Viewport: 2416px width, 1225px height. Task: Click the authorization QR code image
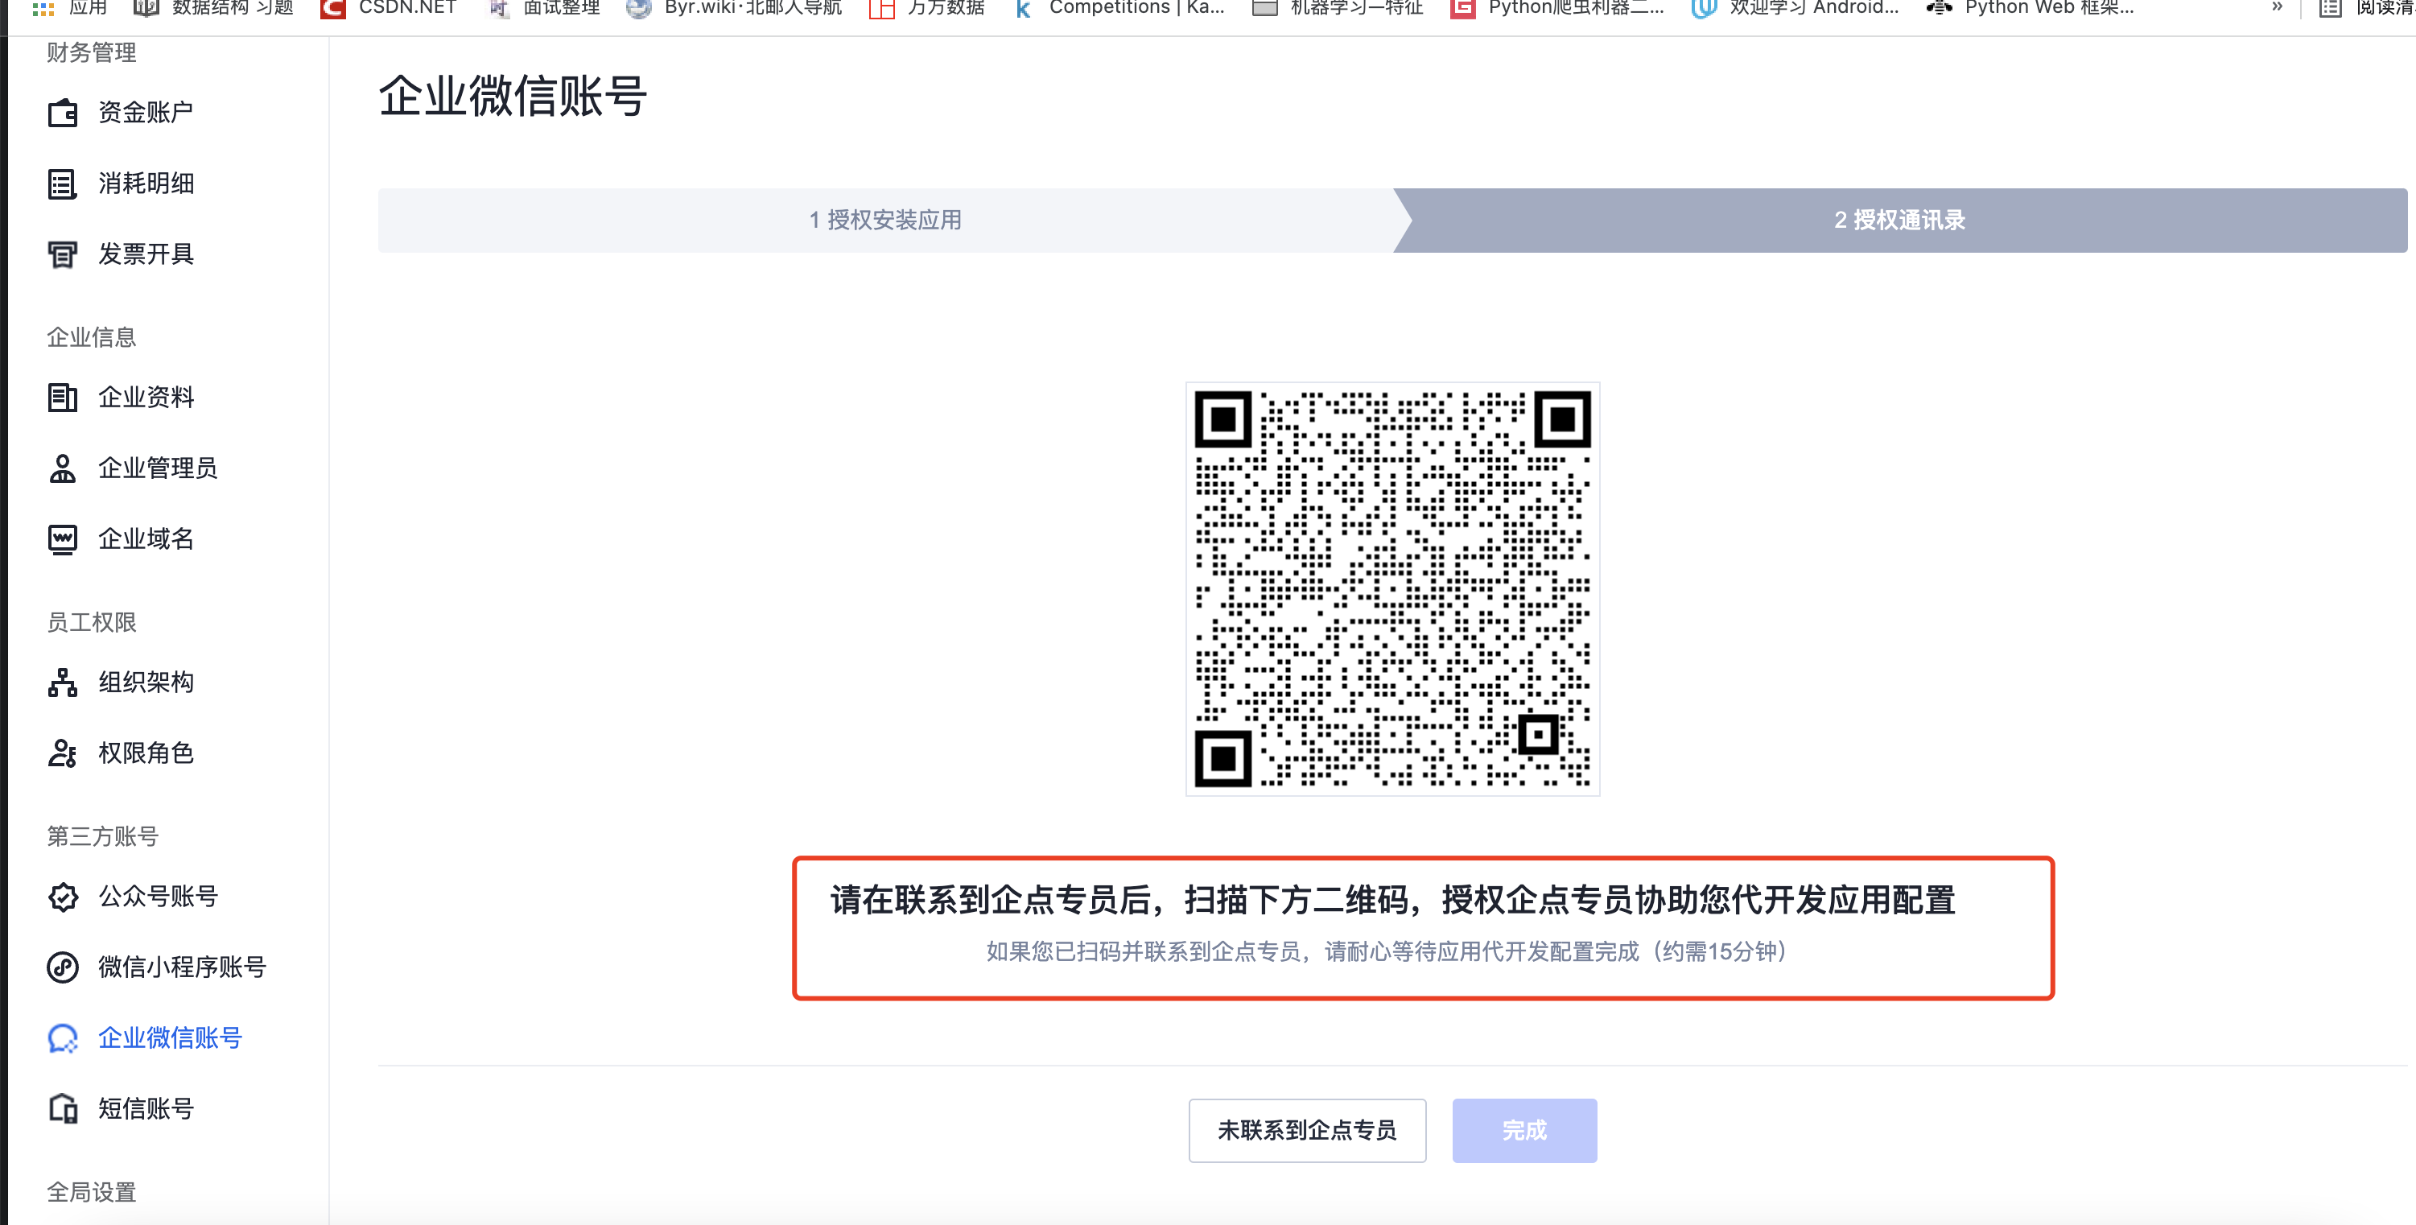click(1393, 589)
